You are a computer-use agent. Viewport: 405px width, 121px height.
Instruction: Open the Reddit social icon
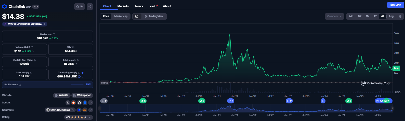point(74,103)
